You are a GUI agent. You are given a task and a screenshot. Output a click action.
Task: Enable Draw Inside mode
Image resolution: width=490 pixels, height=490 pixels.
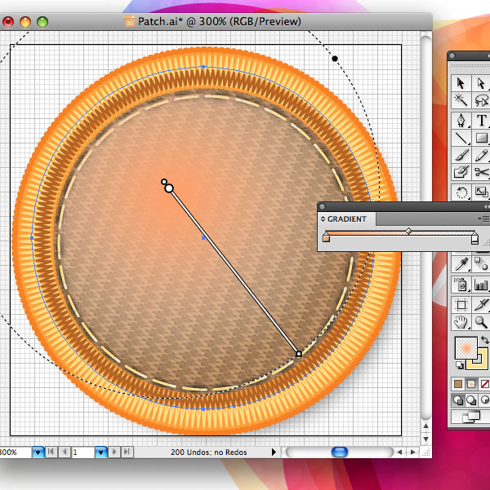pyautogui.click(x=484, y=400)
